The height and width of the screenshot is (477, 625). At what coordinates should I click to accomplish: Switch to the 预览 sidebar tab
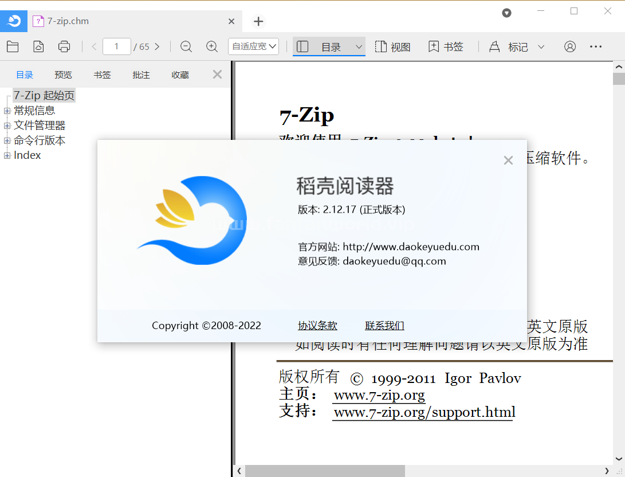(x=63, y=75)
